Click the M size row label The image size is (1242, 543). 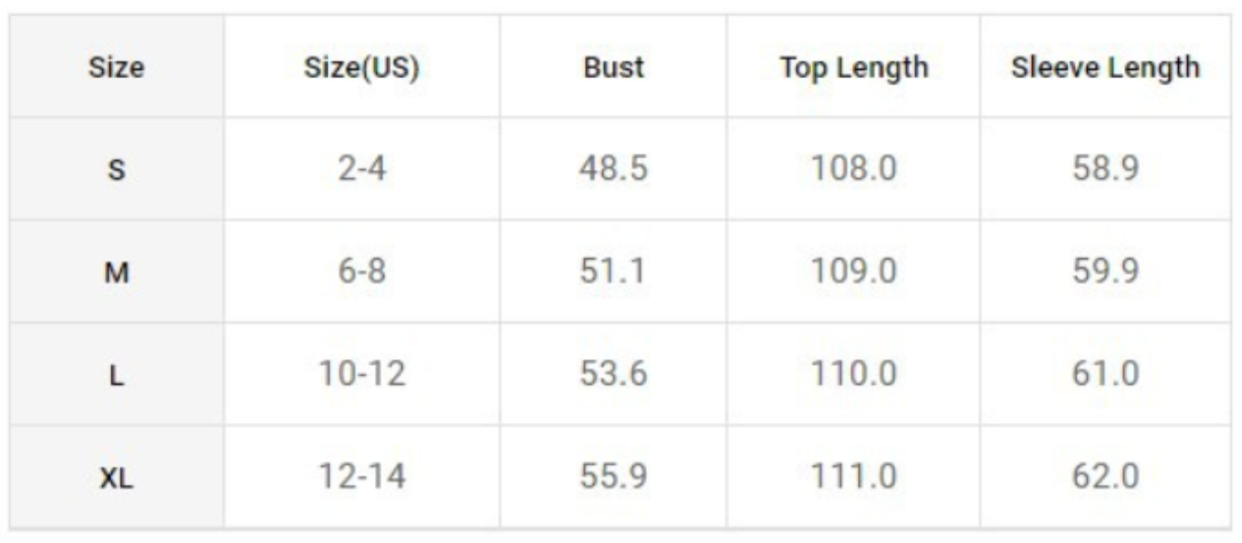point(117,273)
